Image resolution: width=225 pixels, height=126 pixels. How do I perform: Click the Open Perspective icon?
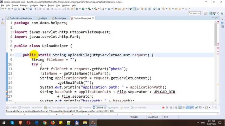(205, 13)
